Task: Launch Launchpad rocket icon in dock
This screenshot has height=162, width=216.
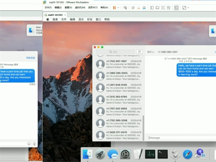Action: [x=100, y=154]
